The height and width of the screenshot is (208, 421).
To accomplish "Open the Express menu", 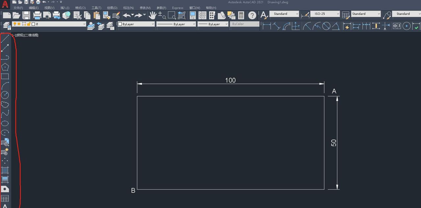I will [178, 8].
